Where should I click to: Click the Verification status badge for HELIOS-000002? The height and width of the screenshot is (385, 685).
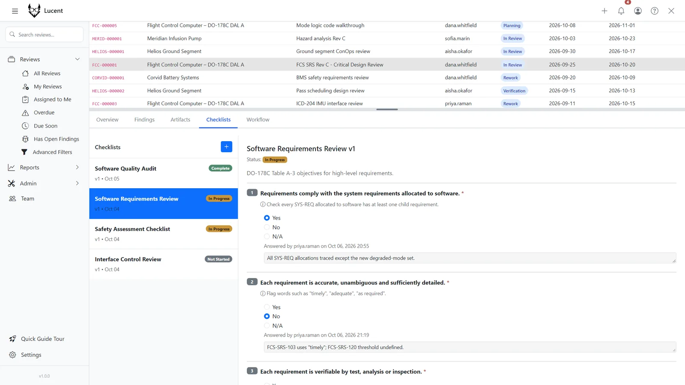514,91
